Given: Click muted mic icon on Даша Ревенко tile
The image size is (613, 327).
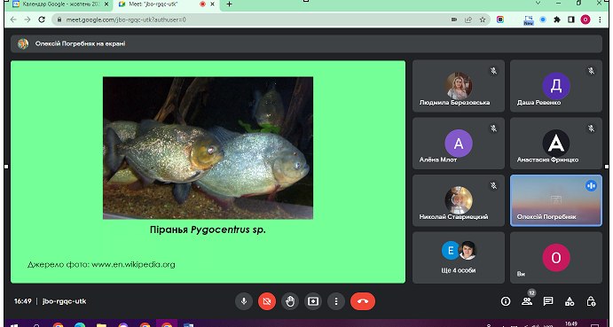Looking at the screenshot, I should click(591, 71).
